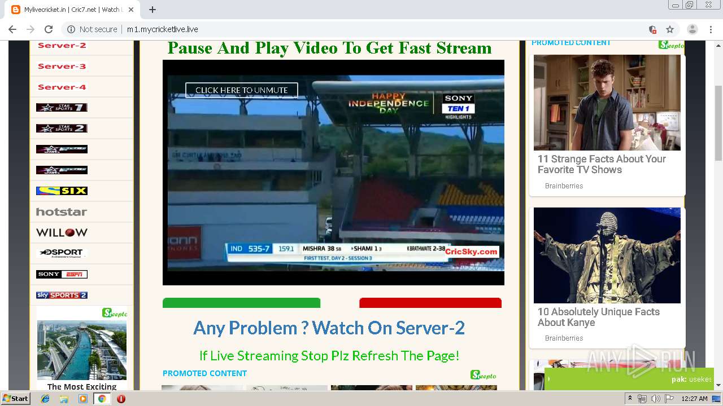723x406 pixels.
Task: Click CLICK HERE TO UNMUTE button
Action: click(x=242, y=90)
